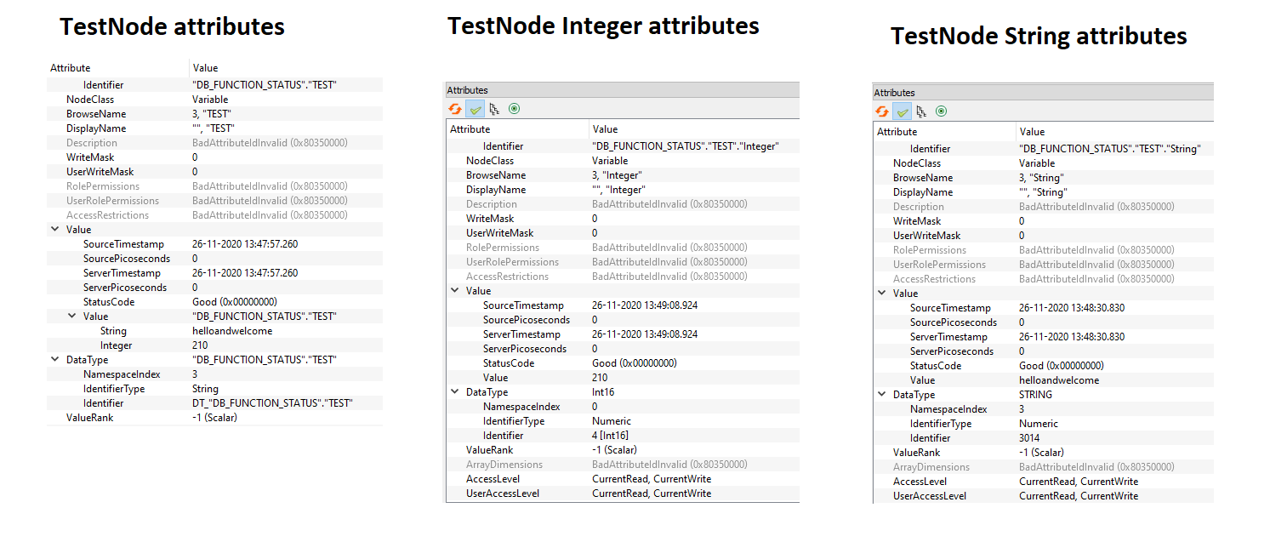Click the orange refresh icon in Integer panel
1270x542 pixels.
coord(455,109)
